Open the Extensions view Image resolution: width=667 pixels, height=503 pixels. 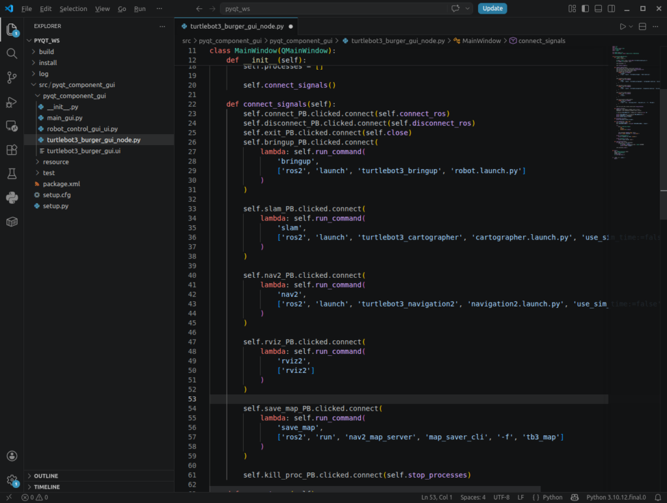tap(12, 150)
